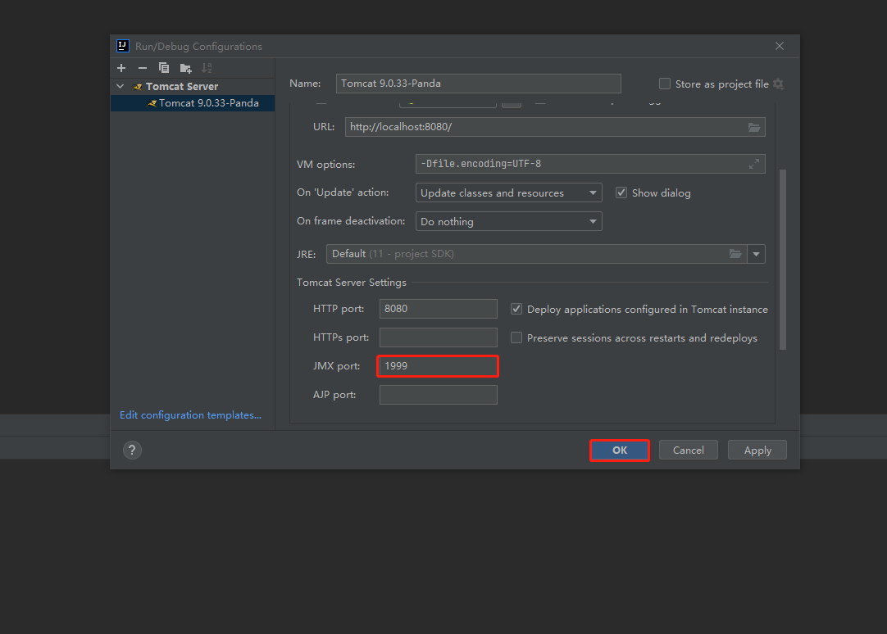
Task: Click the Cancel button
Action: (689, 451)
